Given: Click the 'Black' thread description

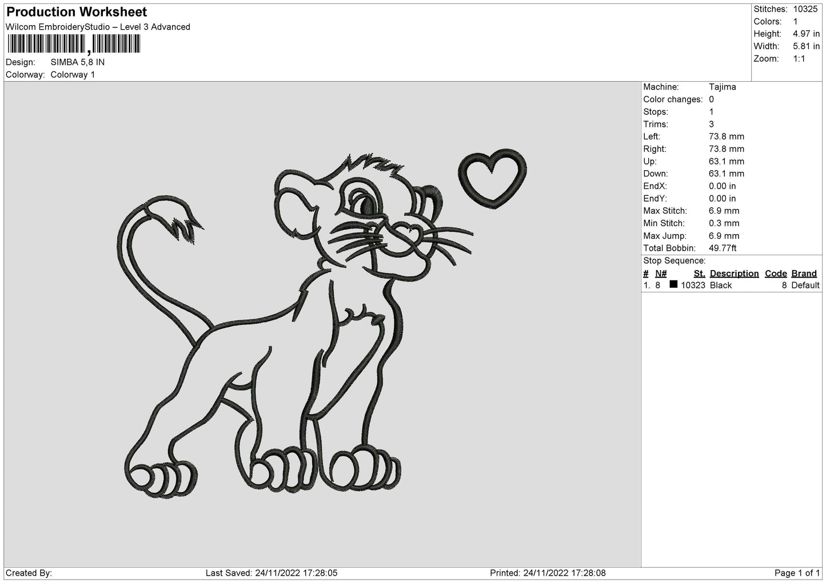Looking at the screenshot, I should coord(720,286).
